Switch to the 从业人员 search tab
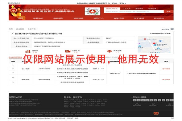This screenshot has height=121, width=182. pyautogui.click(x=126, y=9)
